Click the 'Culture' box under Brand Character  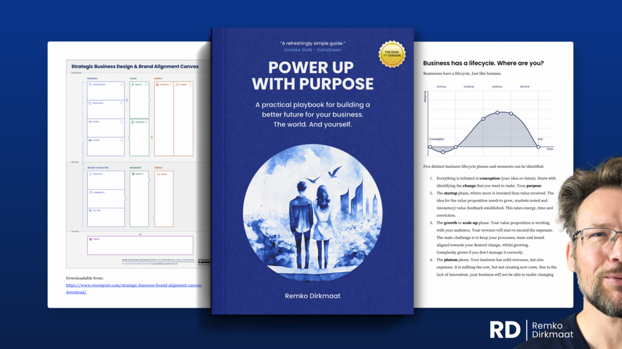click(x=106, y=217)
